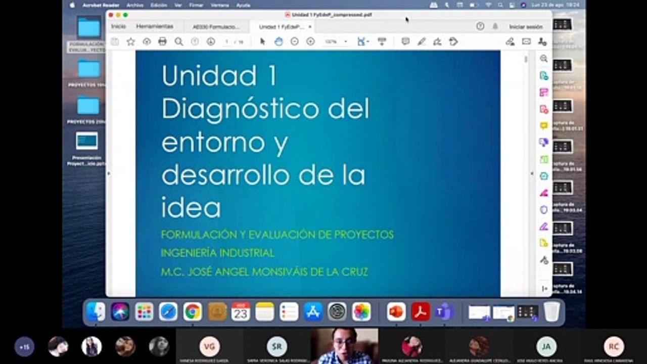Click the stamp tool icon
Viewport: 647px width, 364px height.
[453, 42]
